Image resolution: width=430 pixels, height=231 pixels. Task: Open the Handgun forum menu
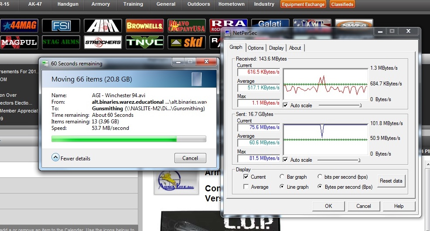[68, 4]
